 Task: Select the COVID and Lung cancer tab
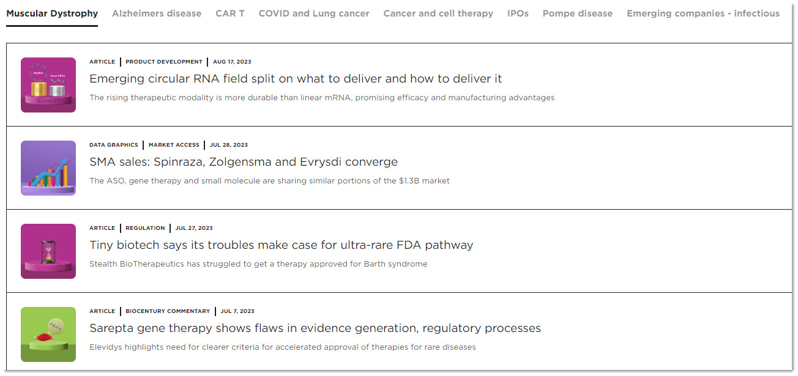coord(314,13)
